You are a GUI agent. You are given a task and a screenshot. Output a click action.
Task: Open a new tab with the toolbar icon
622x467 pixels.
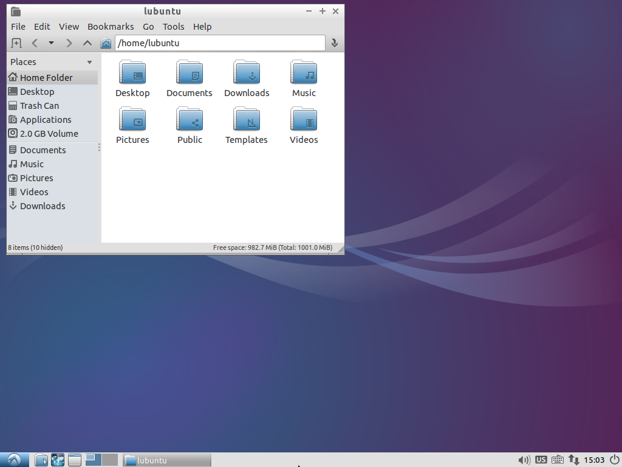[16, 43]
